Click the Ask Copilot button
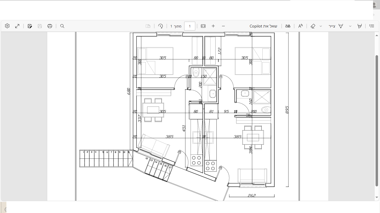 [x=263, y=26]
